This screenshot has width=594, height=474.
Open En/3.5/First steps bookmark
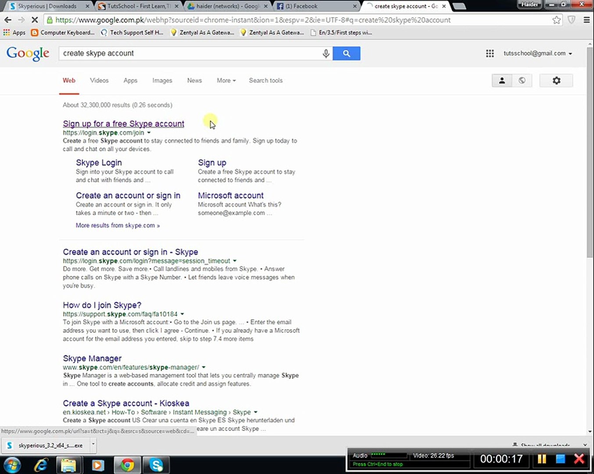[x=341, y=32]
